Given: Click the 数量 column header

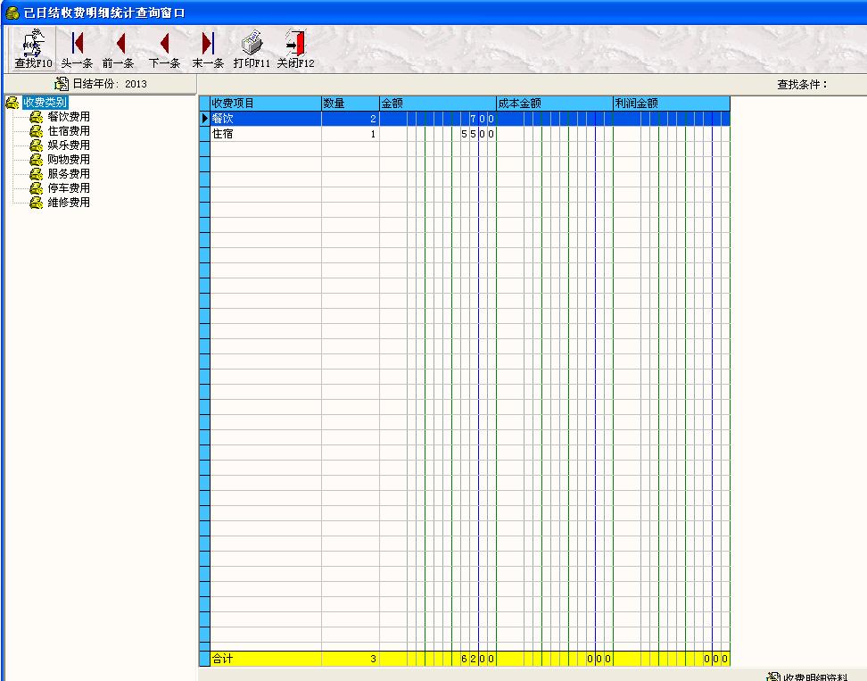Looking at the screenshot, I should click(x=350, y=104).
